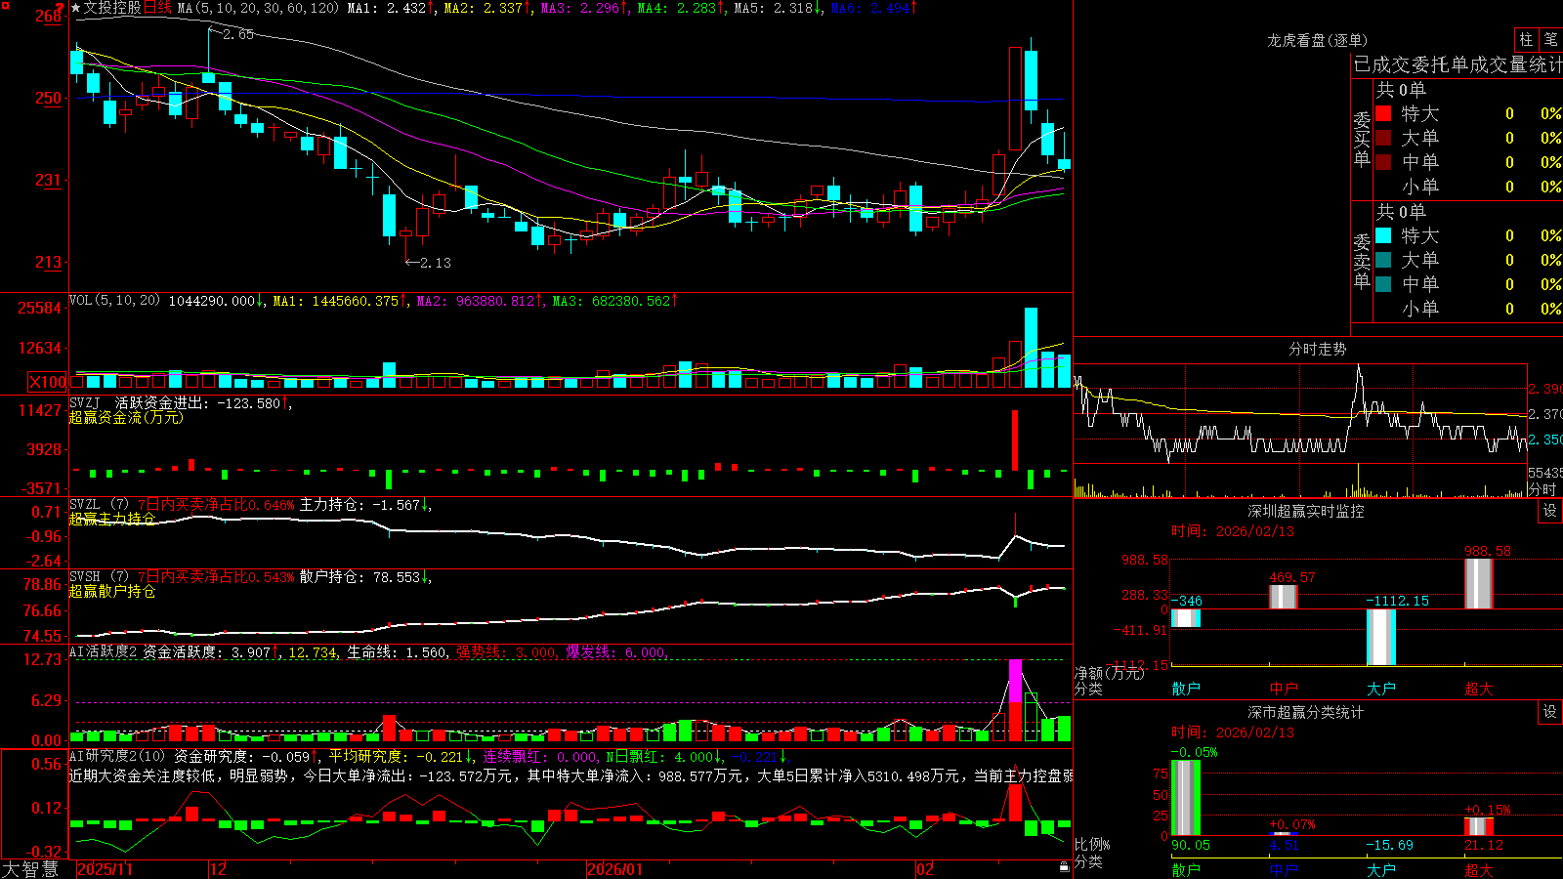
Task: Click the X100 volume scale box
Action: tap(48, 382)
